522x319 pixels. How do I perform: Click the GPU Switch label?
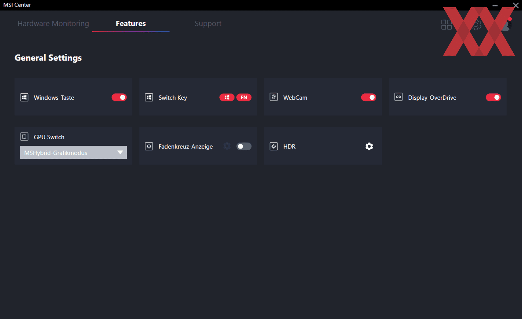[49, 137]
